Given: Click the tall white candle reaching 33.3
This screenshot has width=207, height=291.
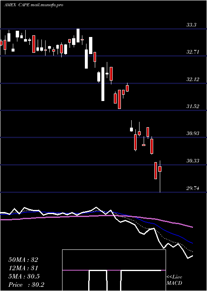Looking at the screenshot, I should pyautogui.click(x=78, y=35).
